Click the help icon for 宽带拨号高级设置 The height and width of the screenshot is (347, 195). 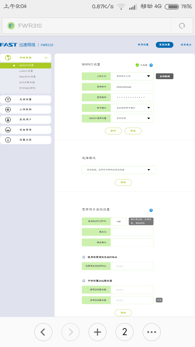pyautogui.click(x=151, y=210)
